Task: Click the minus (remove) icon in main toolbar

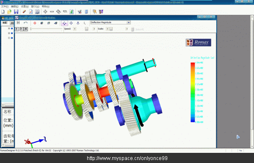Action: coord(52,12)
